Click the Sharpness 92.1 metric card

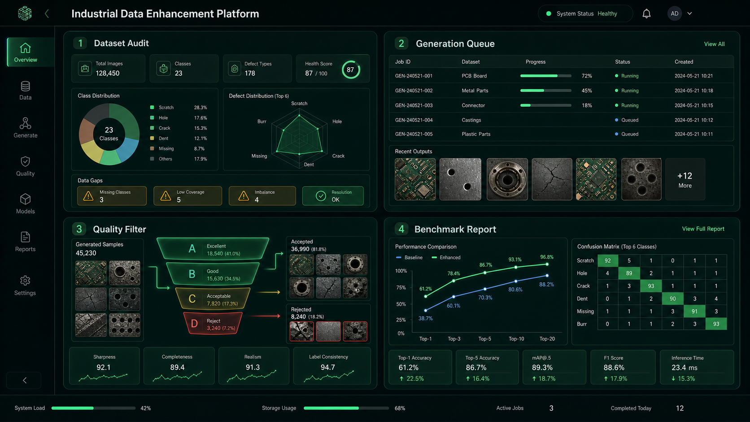pyautogui.click(x=105, y=366)
